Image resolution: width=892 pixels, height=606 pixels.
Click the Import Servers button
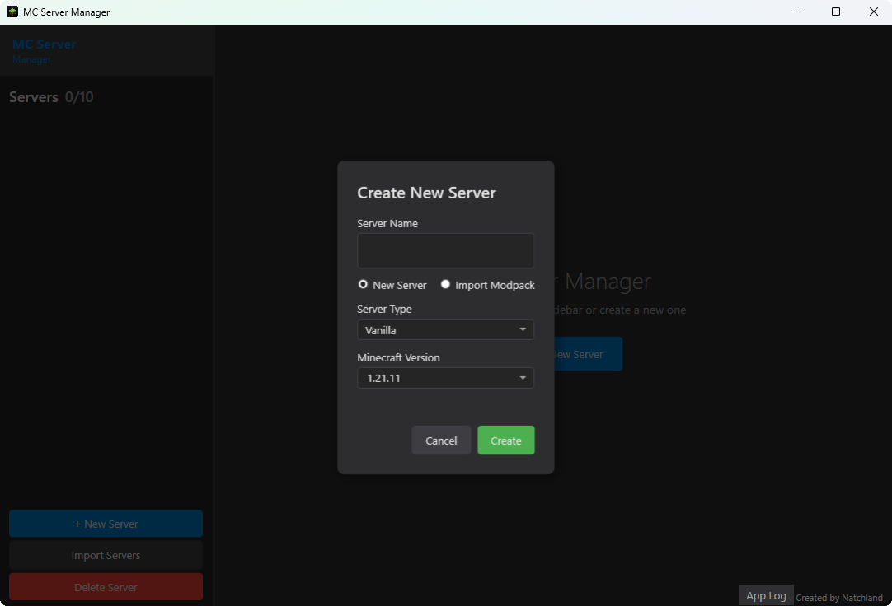coord(106,555)
